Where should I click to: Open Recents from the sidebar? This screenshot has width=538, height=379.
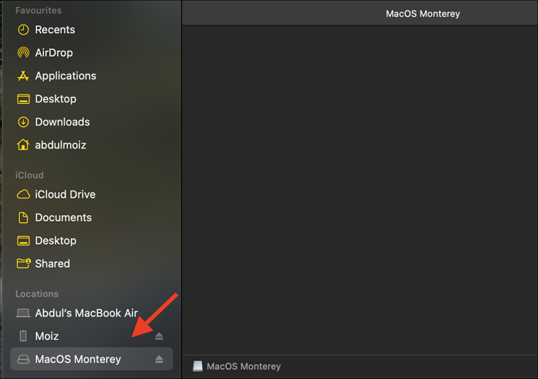point(55,30)
